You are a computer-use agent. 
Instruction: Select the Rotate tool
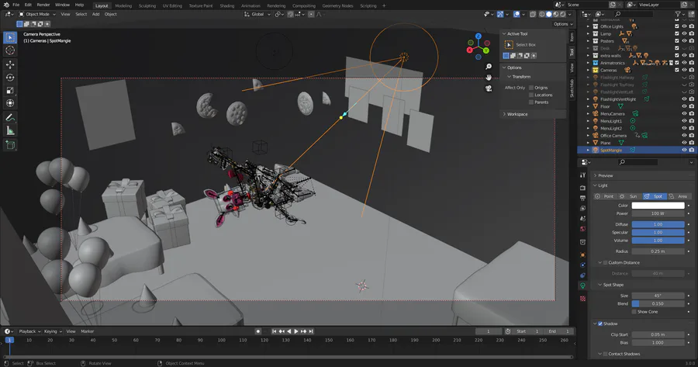(x=10, y=78)
